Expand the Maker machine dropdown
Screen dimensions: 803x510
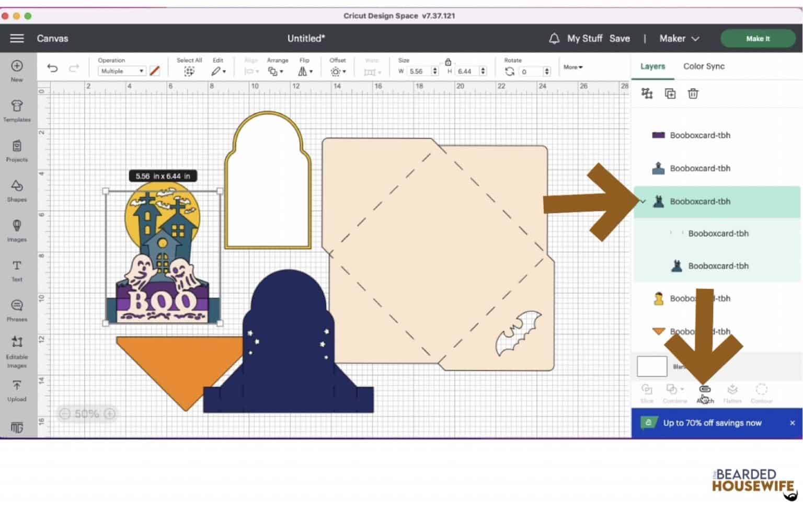point(679,39)
